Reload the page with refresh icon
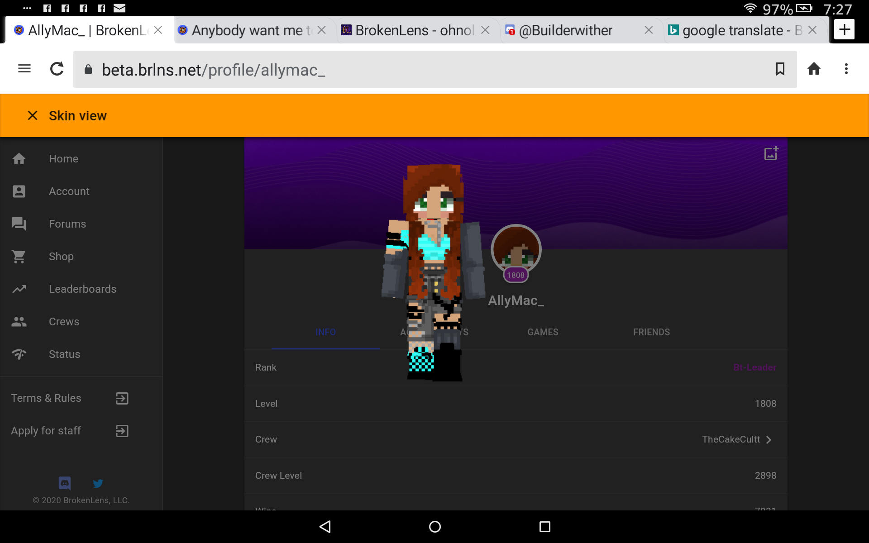The image size is (869, 543). (x=57, y=69)
